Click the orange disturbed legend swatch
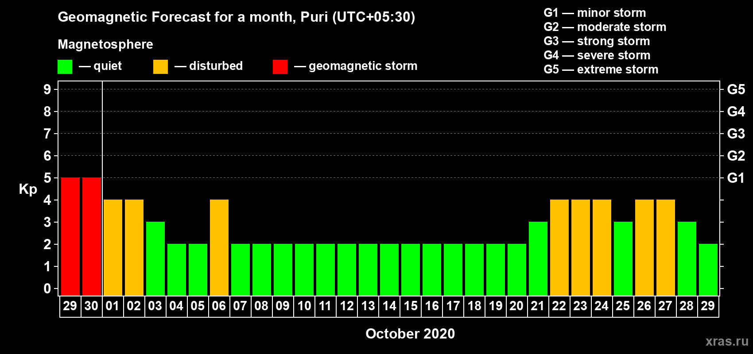 point(160,67)
